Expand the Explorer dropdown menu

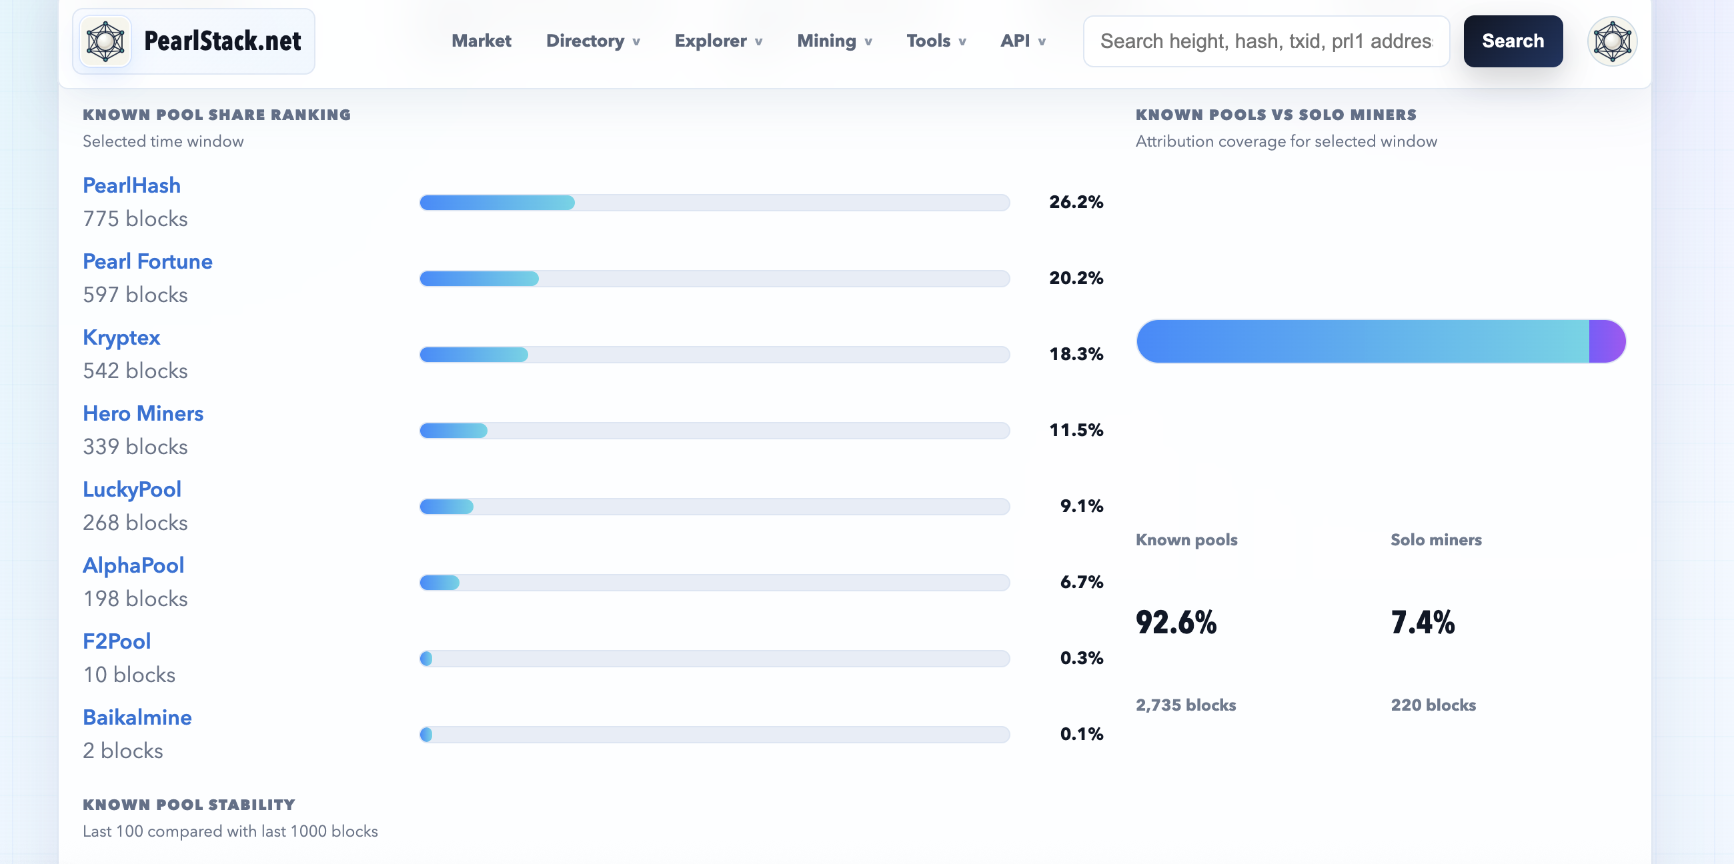pos(718,41)
